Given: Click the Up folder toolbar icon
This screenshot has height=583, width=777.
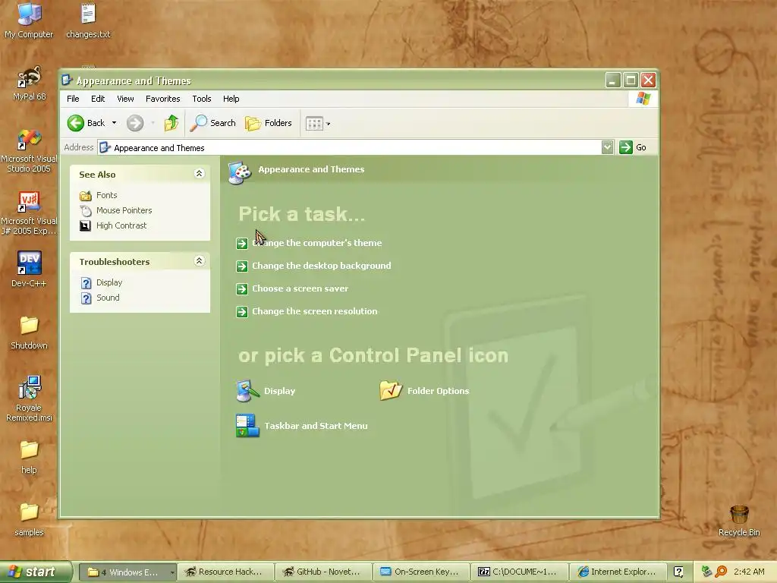Looking at the screenshot, I should tap(171, 123).
